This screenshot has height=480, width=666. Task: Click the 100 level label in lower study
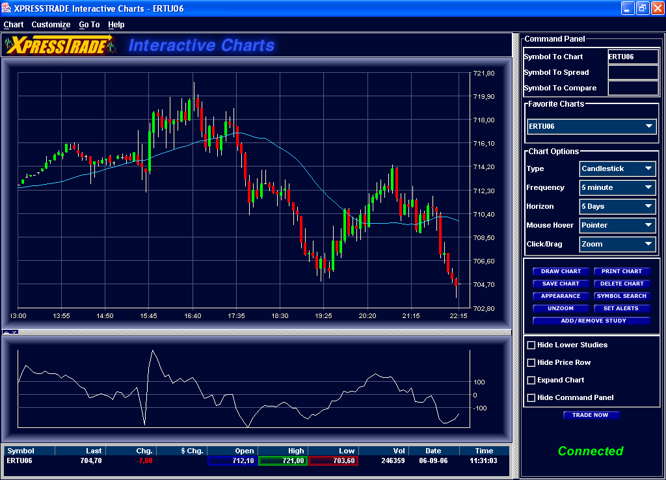479,382
